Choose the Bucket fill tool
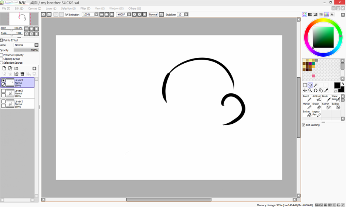This screenshot has height=207, width=346. click(x=307, y=114)
